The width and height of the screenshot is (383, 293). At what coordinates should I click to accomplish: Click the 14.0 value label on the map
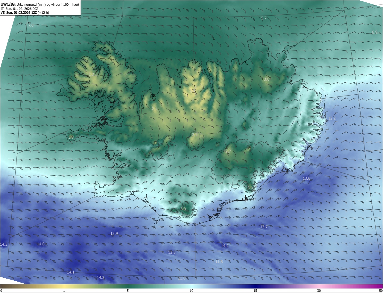pos(41,244)
